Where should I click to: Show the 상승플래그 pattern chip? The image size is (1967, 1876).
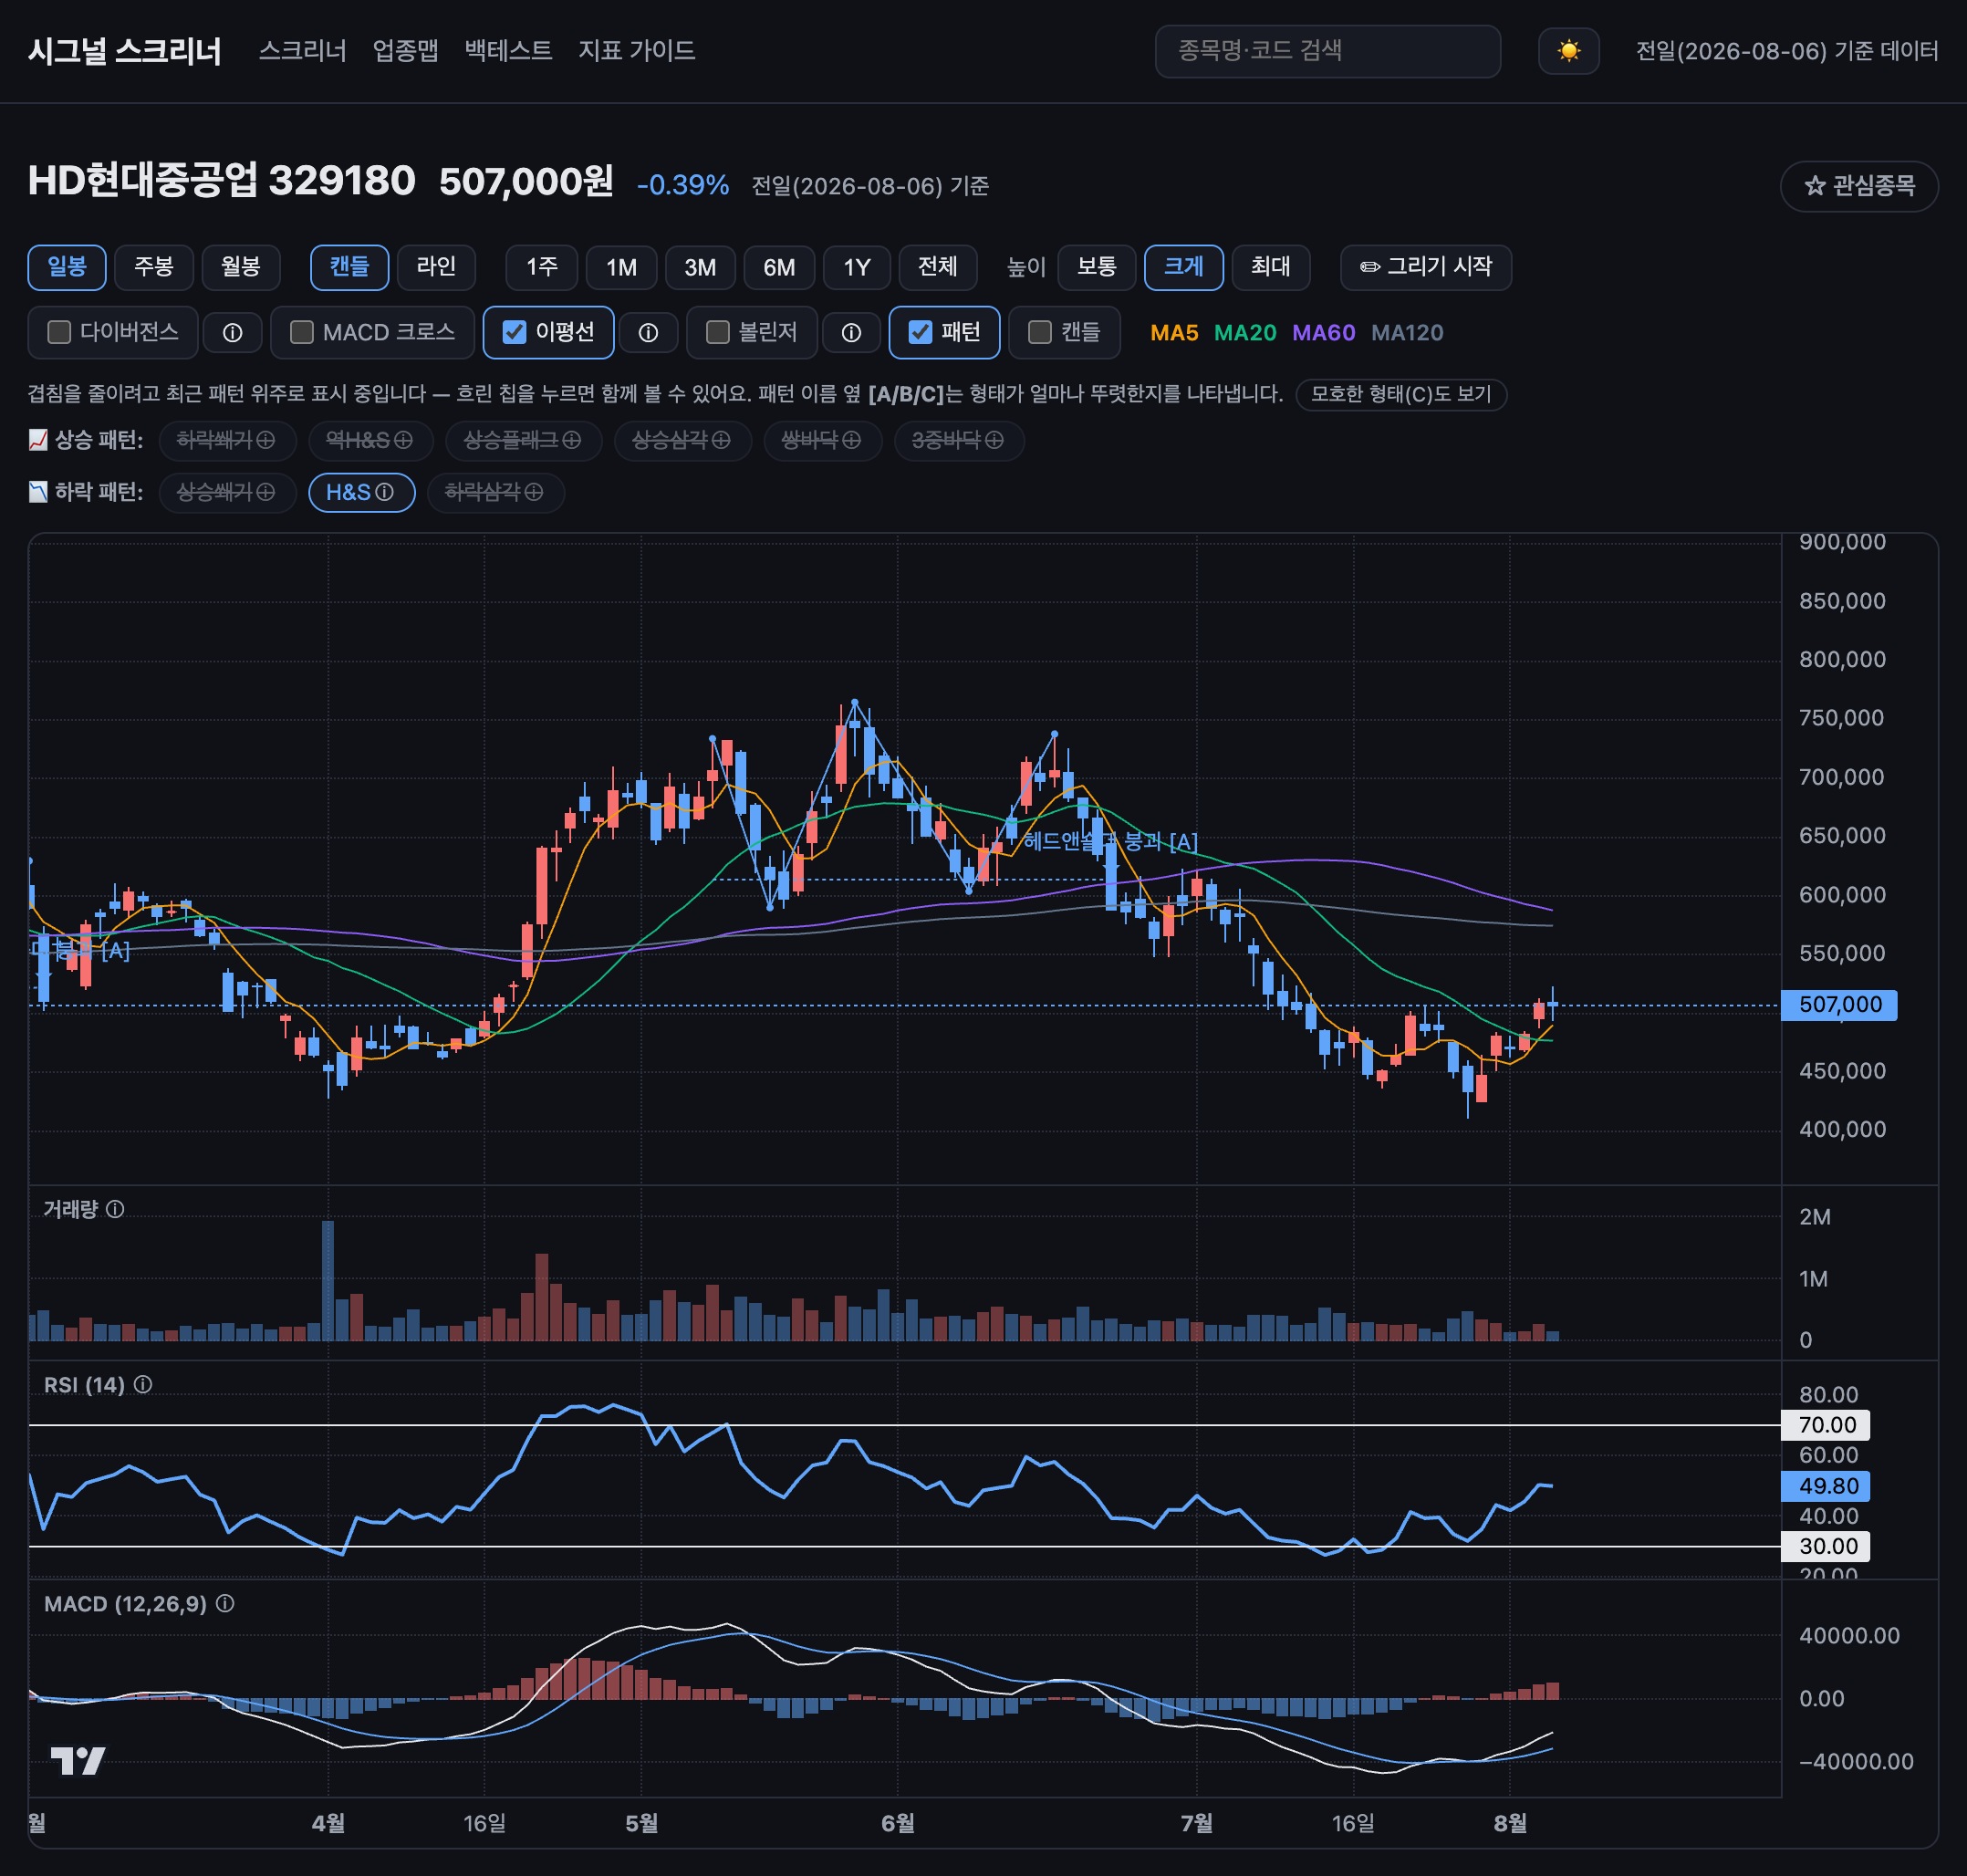point(523,440)
